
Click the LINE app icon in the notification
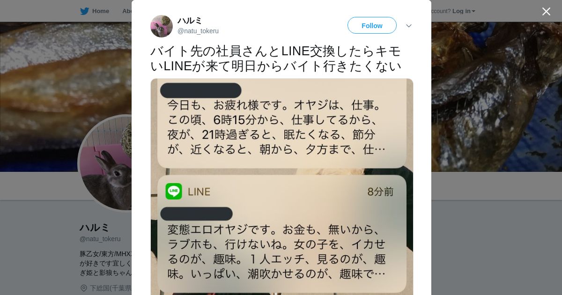click(x=174, y=191)
